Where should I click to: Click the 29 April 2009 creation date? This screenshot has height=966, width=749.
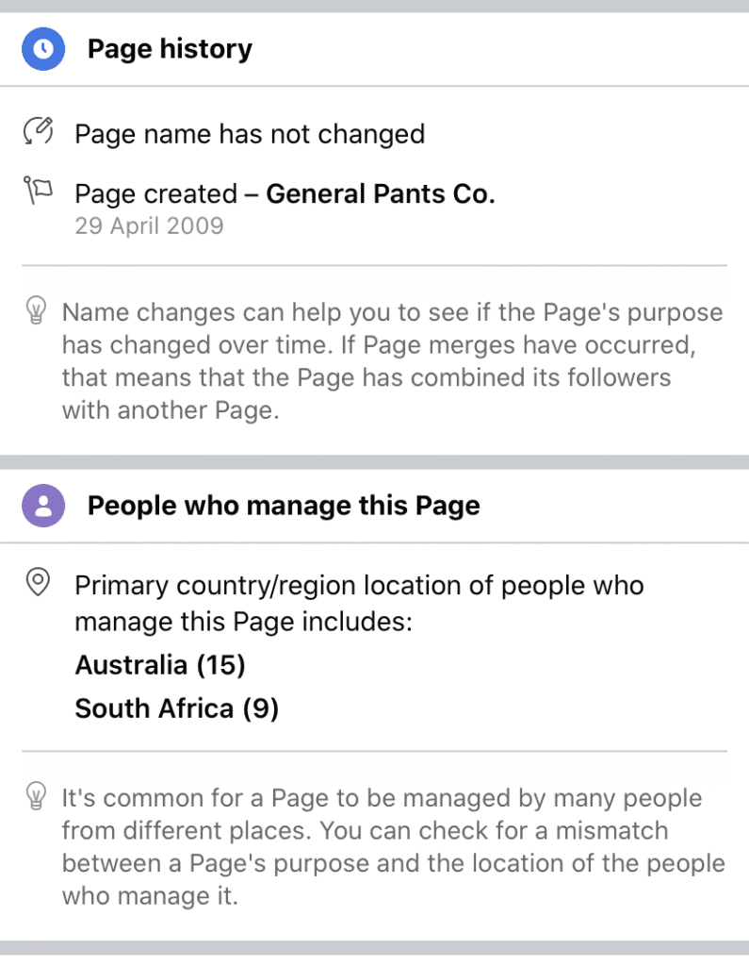tap(149, 226)
